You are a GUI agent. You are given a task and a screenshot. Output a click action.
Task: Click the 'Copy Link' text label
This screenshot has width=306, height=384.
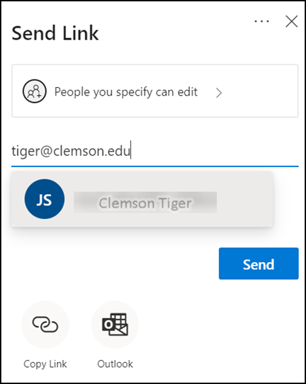coord(45,364)
